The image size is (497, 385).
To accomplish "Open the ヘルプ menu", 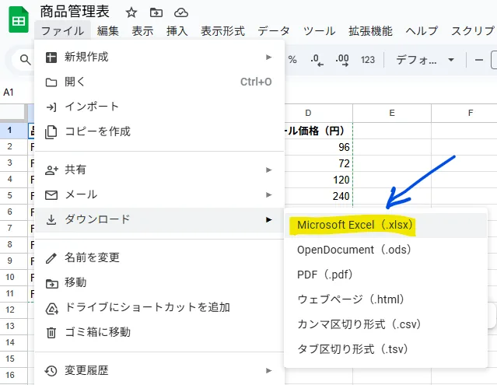I will [422, 31].
